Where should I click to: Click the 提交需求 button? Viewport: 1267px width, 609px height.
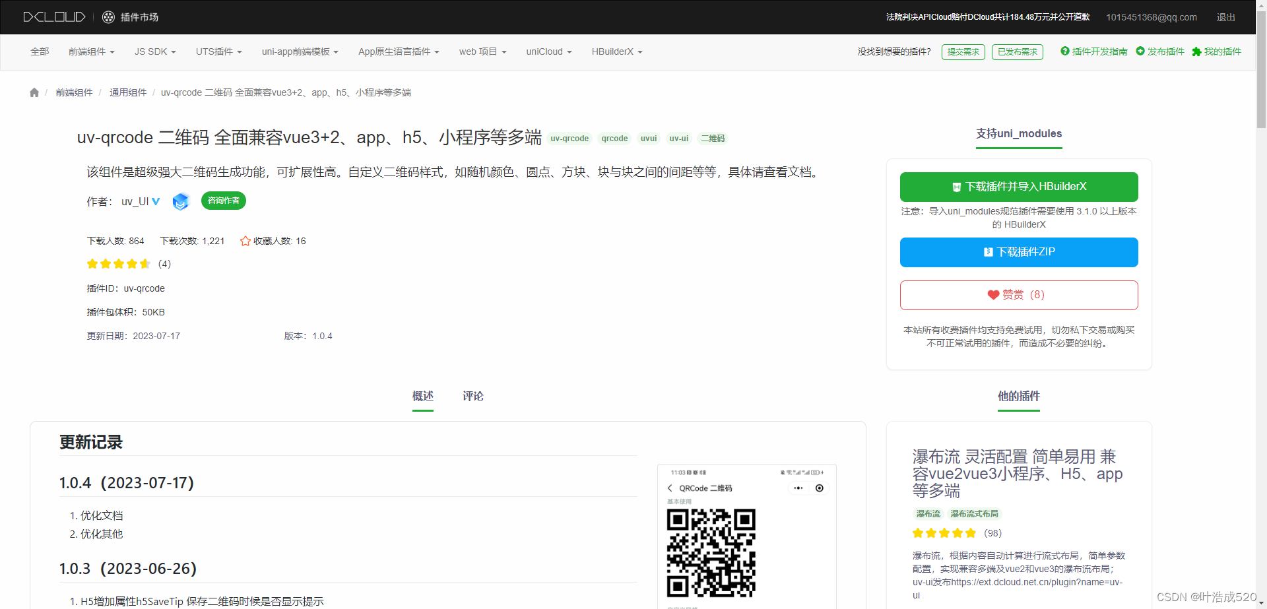pyautogui.click(x=963, y=52)
